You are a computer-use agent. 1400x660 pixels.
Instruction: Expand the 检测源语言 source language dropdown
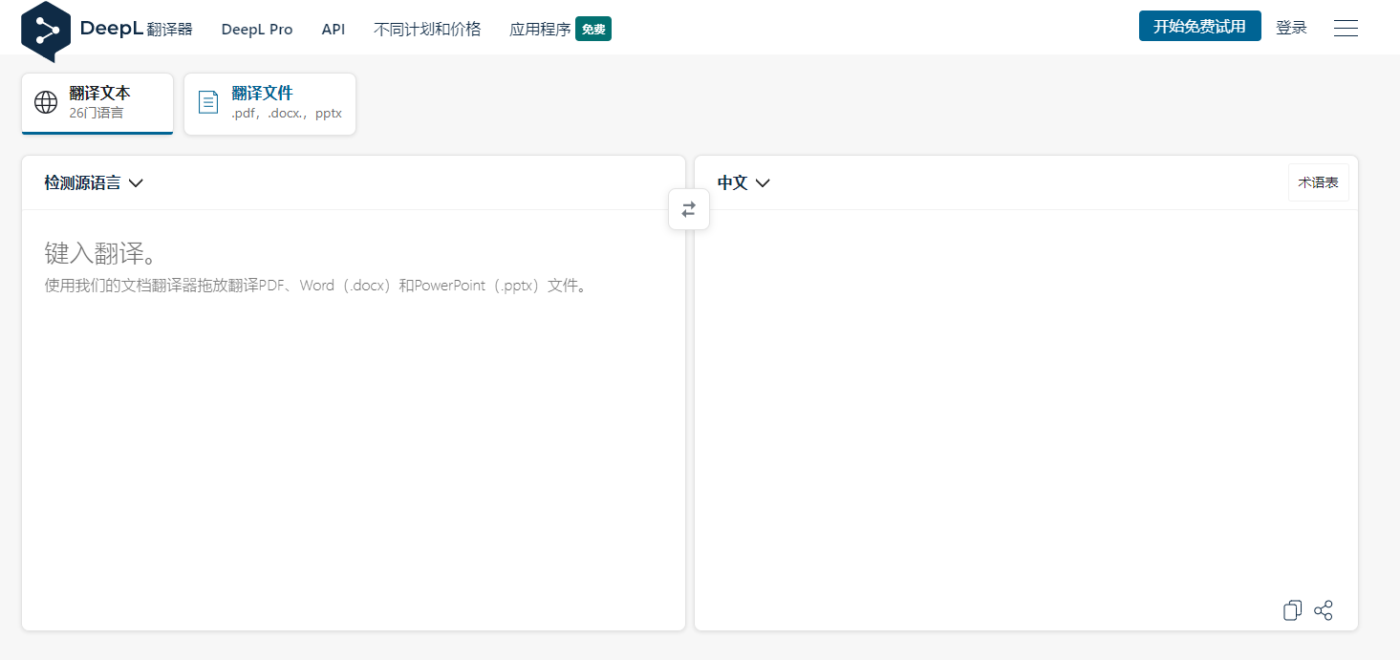94,182
